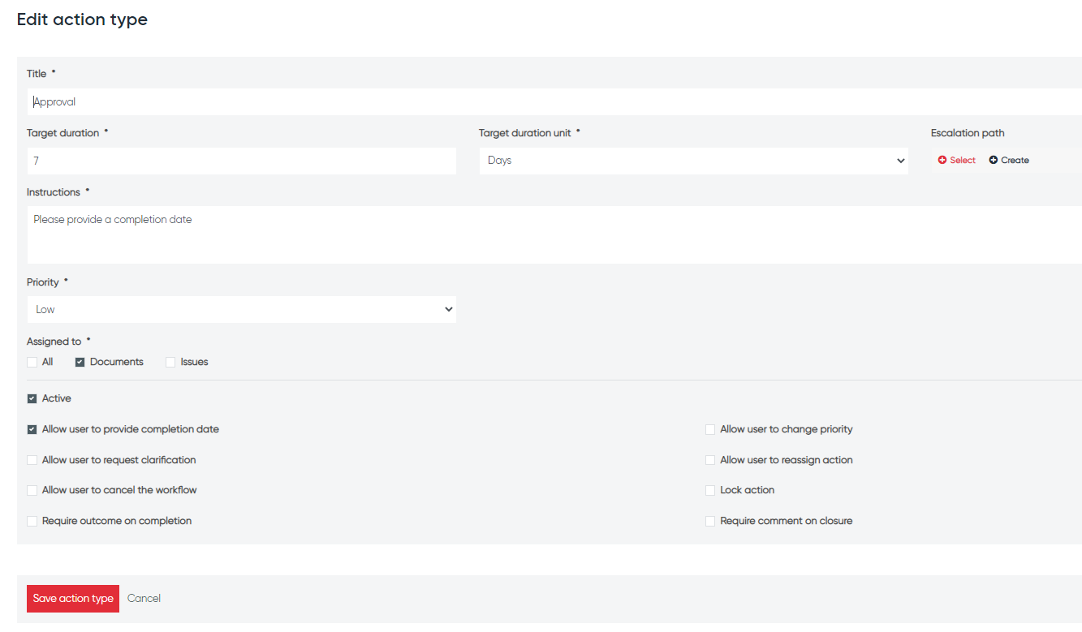
Task: Enable Require comment on closure
Action: [710, 522]
